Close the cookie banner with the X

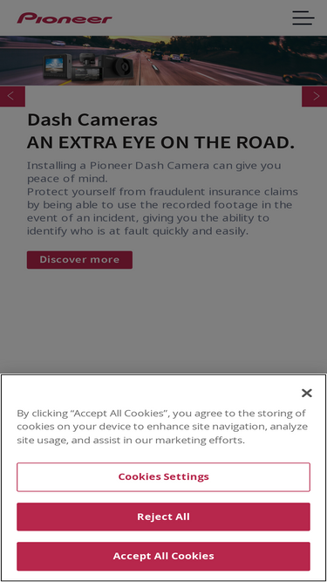coord(307,393)
